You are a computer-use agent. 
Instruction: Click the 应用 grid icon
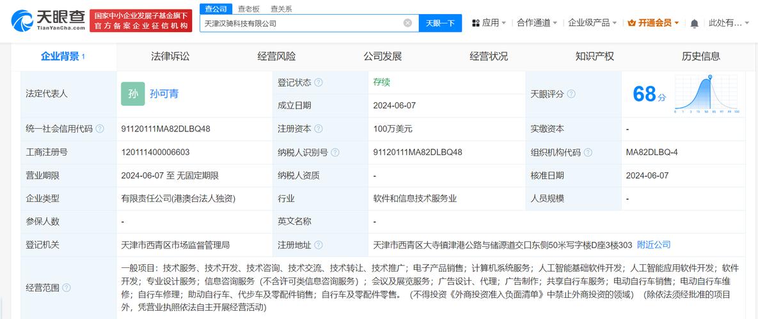(476, 22)
